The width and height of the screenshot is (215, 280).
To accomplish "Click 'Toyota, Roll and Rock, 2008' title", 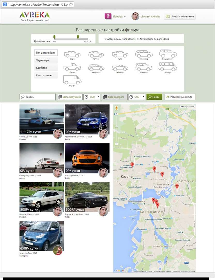I will coord(77,214).
